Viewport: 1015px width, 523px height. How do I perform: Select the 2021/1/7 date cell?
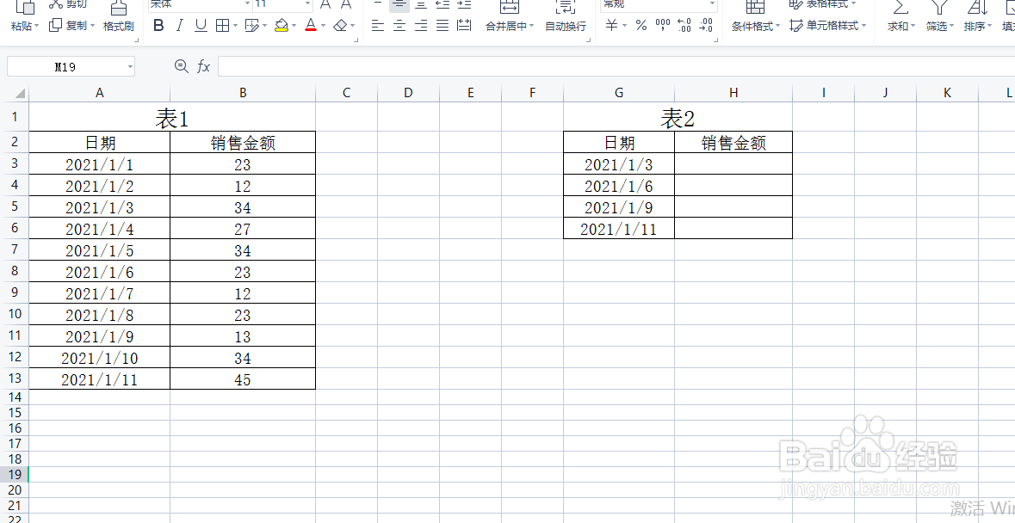pyautogui.click(x=100, y=293)
